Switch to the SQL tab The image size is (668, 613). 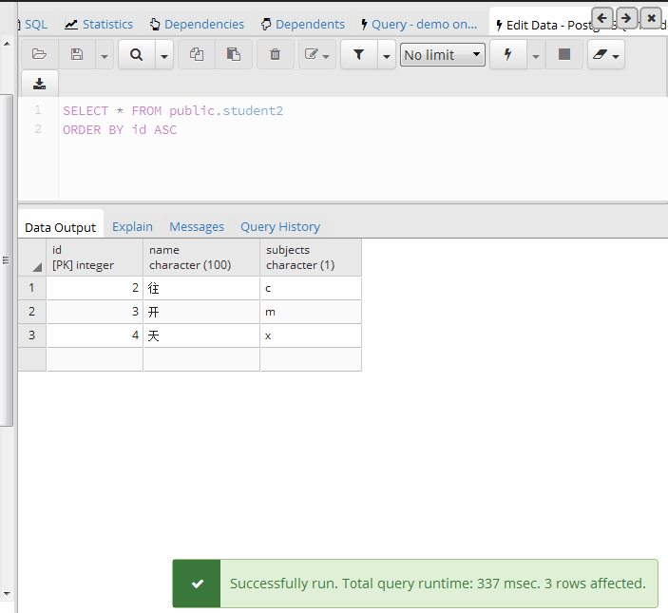(x=34, y=25)
